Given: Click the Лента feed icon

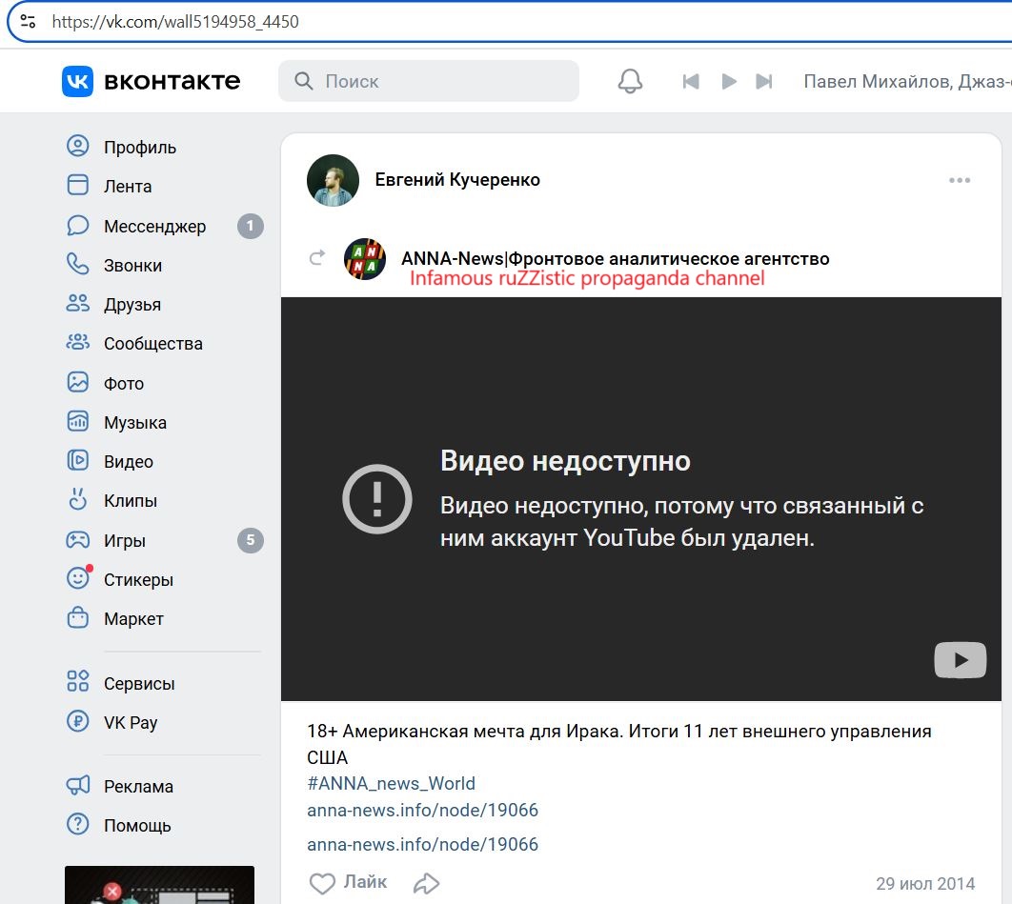Looking at the screenshot, I should click(78, 185).
